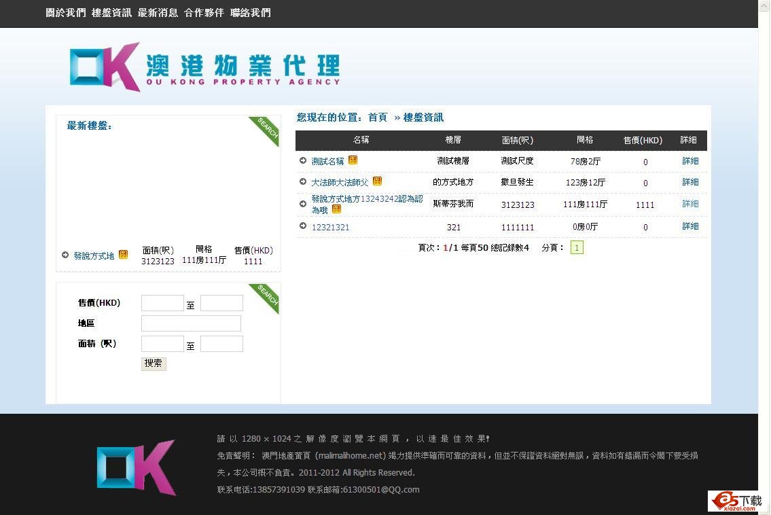
Task: Click the malimalihome.net text in the footer
Action: click(350, 456)
